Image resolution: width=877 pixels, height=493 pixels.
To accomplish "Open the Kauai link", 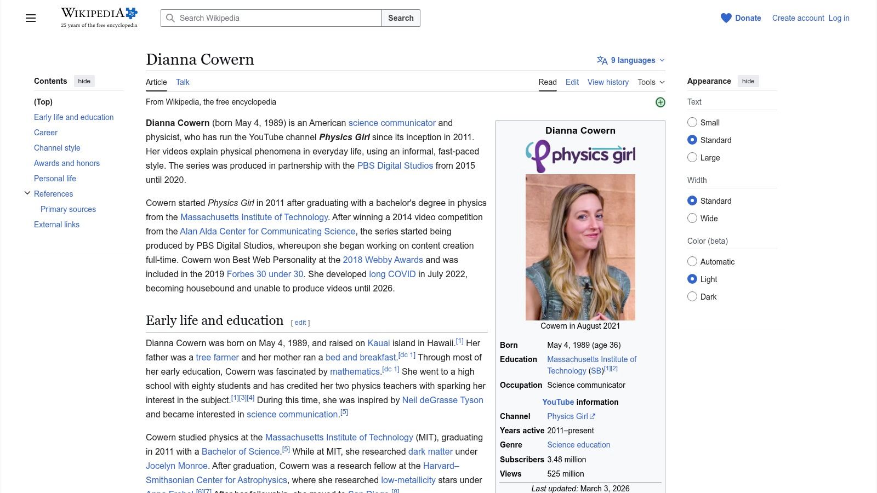I will [379, 343].
